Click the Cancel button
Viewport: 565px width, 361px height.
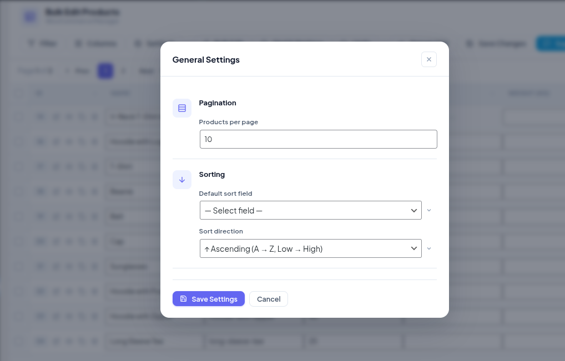268,299
